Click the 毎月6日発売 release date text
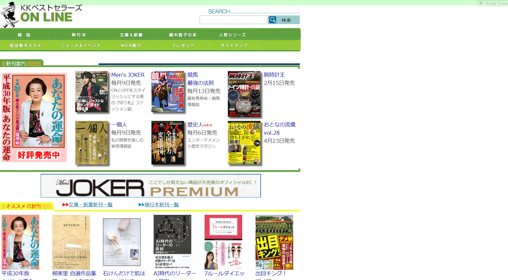The height and width of the screenshot is (280, 508). click(x=202, y=133)
